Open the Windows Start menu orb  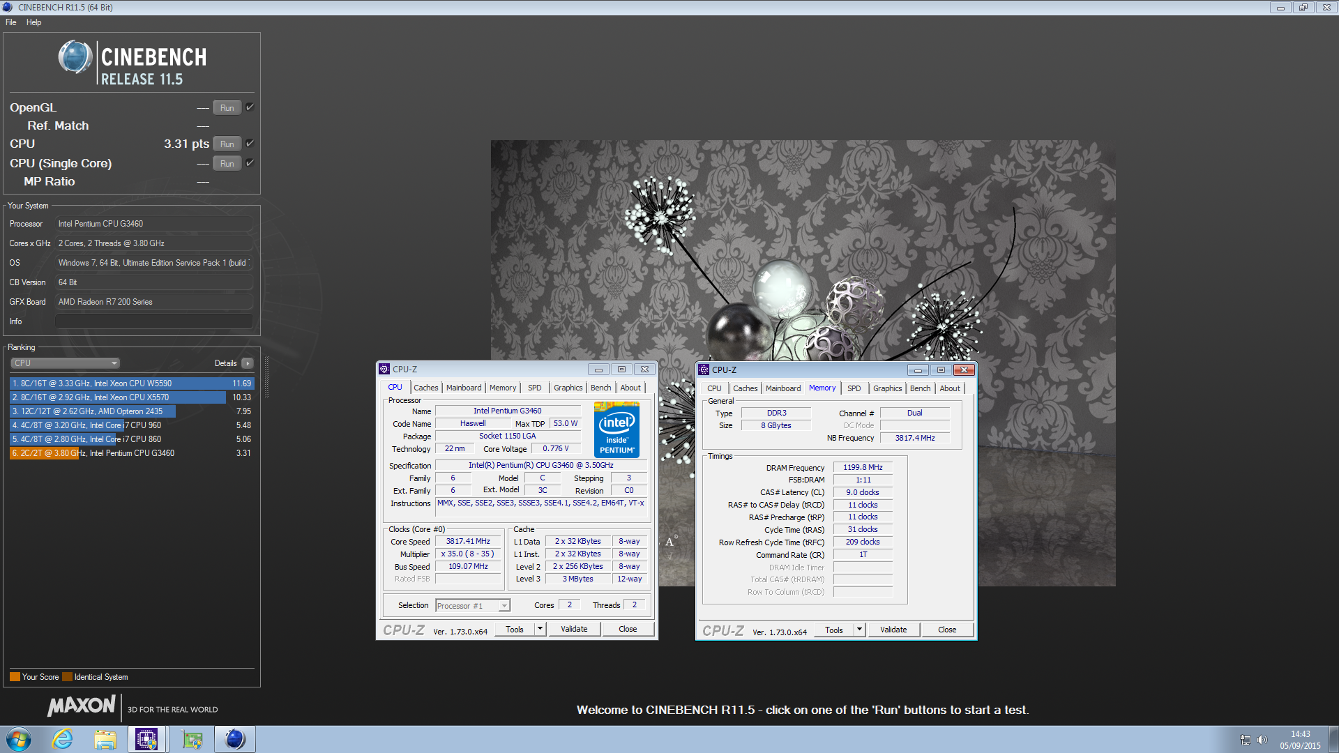[18, 739]
